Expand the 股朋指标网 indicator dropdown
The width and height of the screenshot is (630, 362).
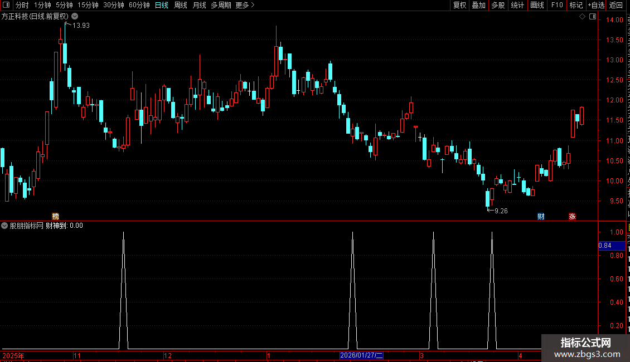point(4,226)
